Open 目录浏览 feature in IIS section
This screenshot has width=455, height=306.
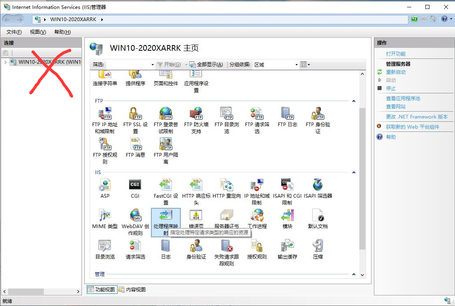pyautogui.click(x=105, y=250)
